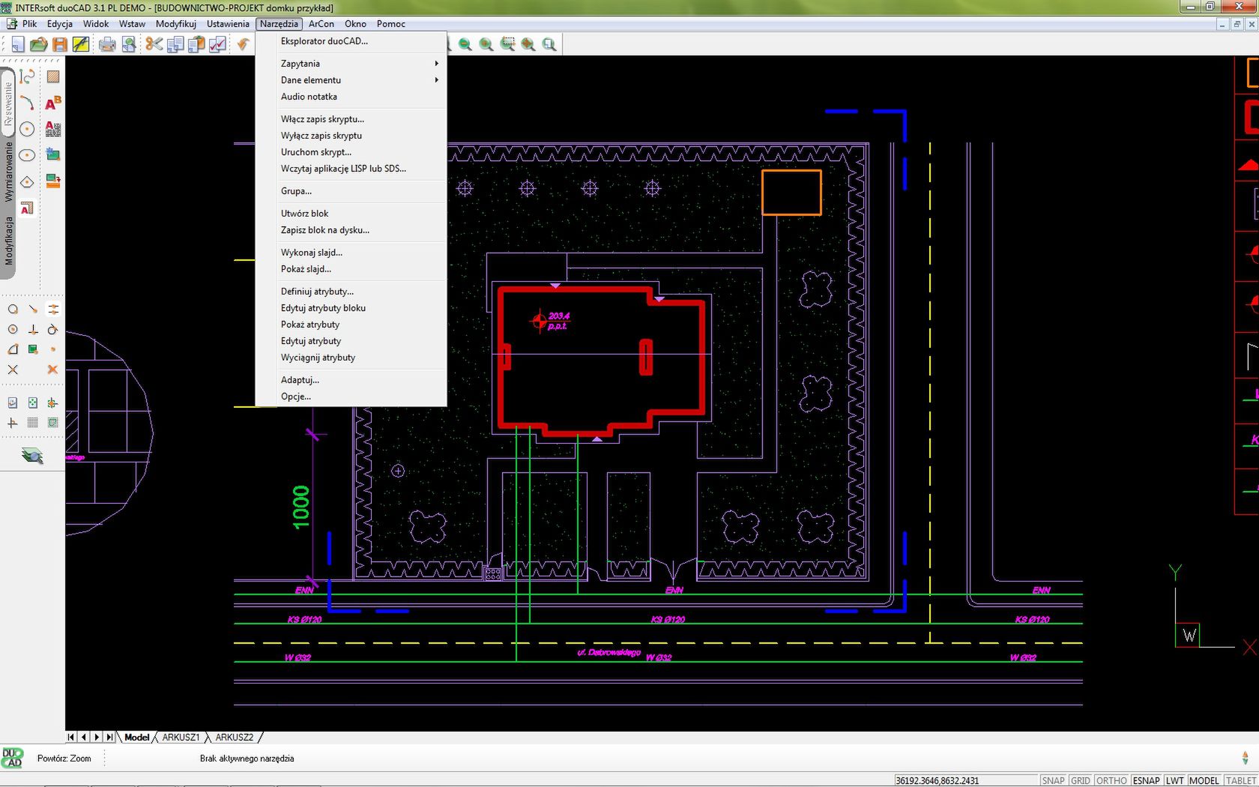Image resolution: width=1259 pixels, height=787 pixels.
Task: Open the print preview icon
Action: tap(129, 44)
